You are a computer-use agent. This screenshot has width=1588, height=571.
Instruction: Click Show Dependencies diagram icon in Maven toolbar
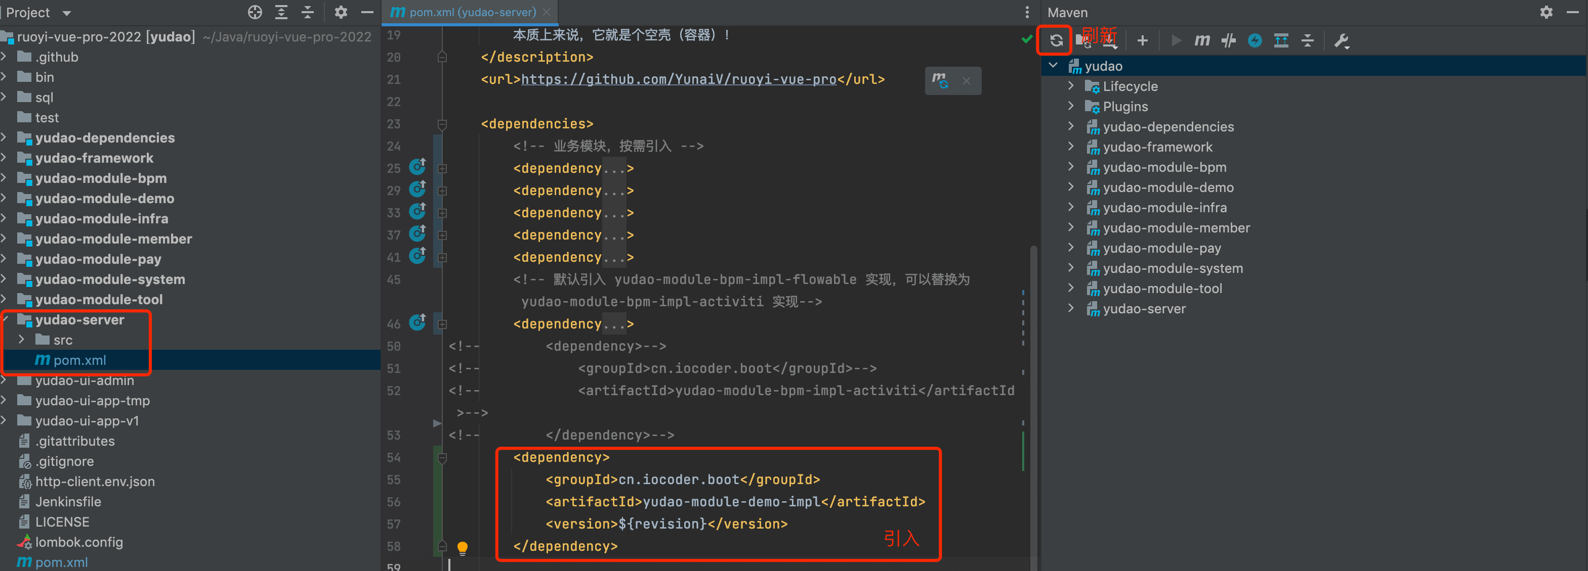point(1281,40)
